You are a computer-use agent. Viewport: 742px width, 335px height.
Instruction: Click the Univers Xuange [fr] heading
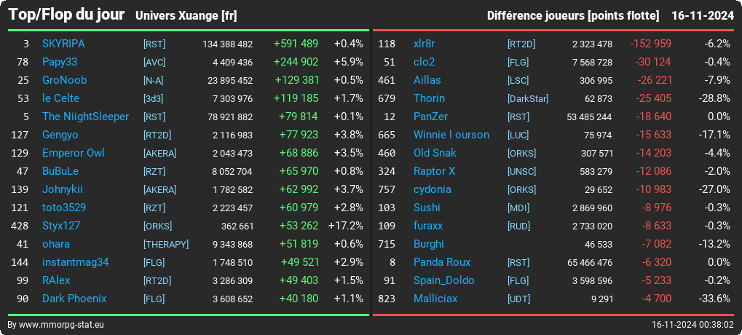click(x=186, y=16)
